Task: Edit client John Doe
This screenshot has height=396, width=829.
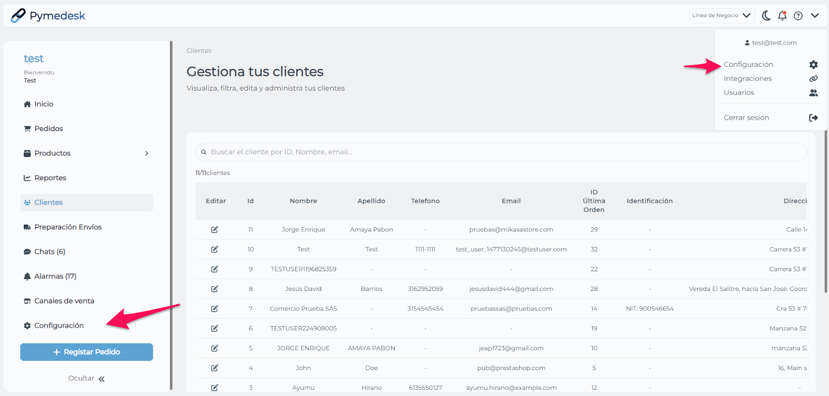Action: pos(215,368)
